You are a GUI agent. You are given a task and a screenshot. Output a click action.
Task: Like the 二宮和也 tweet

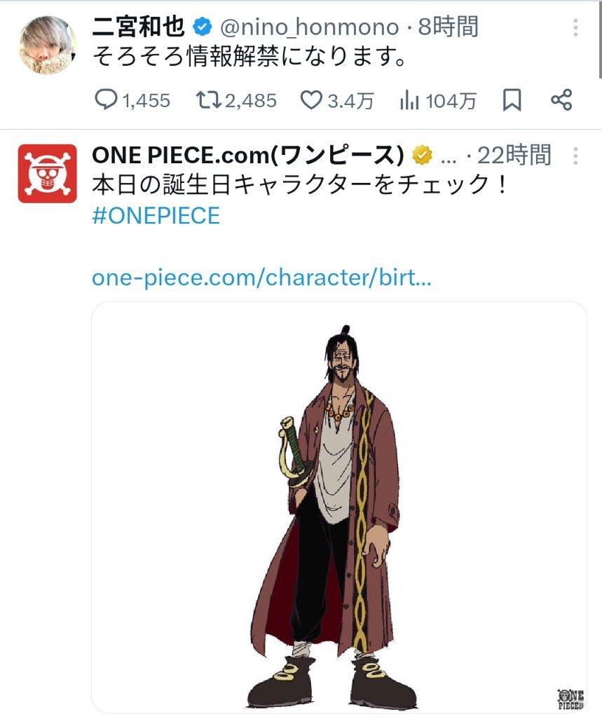(310, 101)
